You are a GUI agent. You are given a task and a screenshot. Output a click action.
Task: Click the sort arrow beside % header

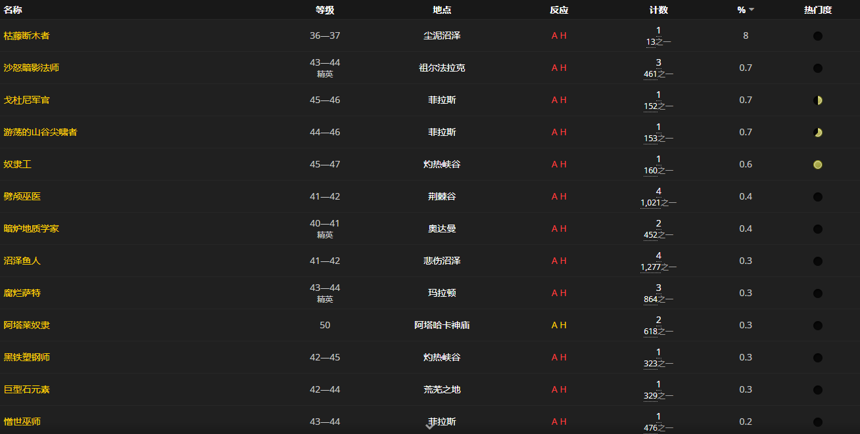(x=752, y=10)
